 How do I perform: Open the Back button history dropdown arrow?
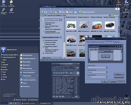click(48, 12)
